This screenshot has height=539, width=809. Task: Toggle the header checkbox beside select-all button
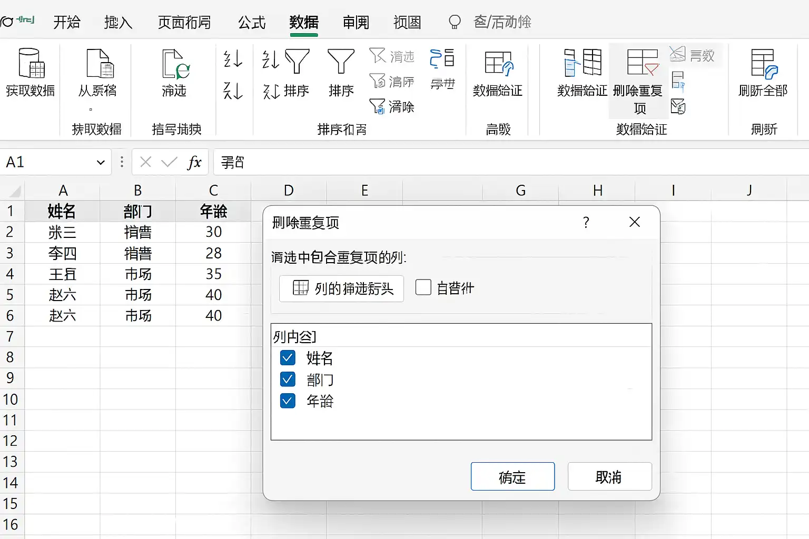pos(423,287)
